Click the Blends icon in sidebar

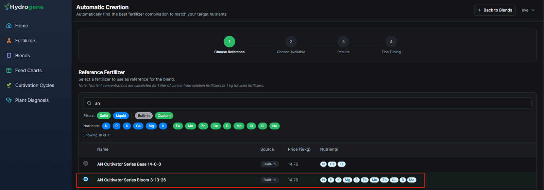point(9,55)
